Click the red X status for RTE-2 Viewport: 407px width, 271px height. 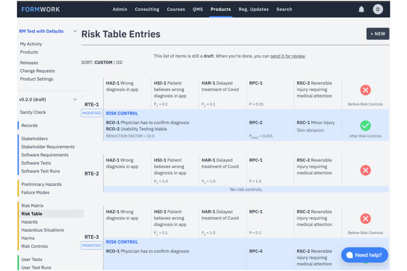(365, 170)
